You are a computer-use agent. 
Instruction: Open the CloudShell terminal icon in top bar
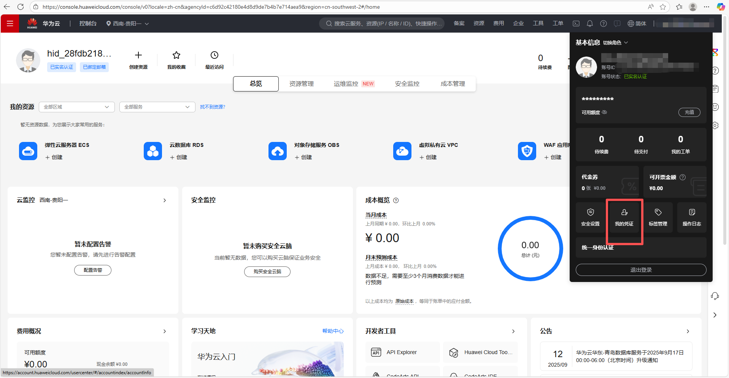[x=576, y=24]
